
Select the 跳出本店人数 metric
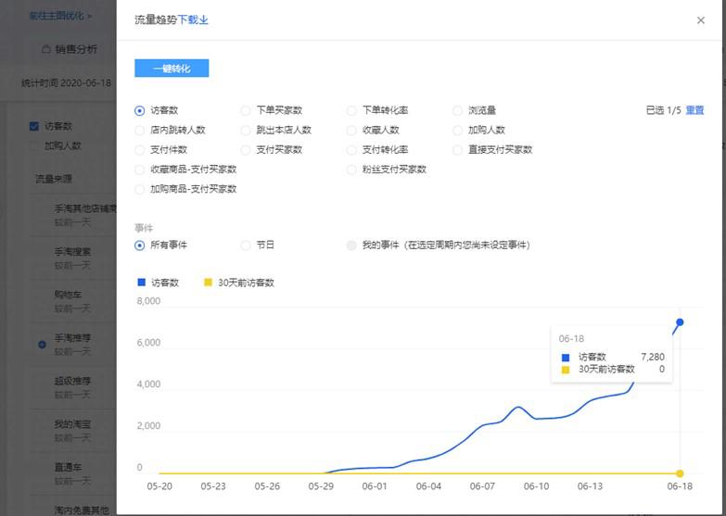[x=246, y=131]
